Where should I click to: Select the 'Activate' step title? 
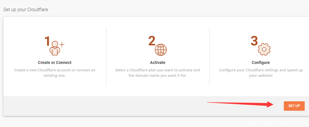point(158,63)
